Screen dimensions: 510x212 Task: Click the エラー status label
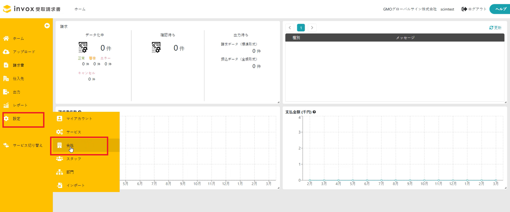(106, 58)
